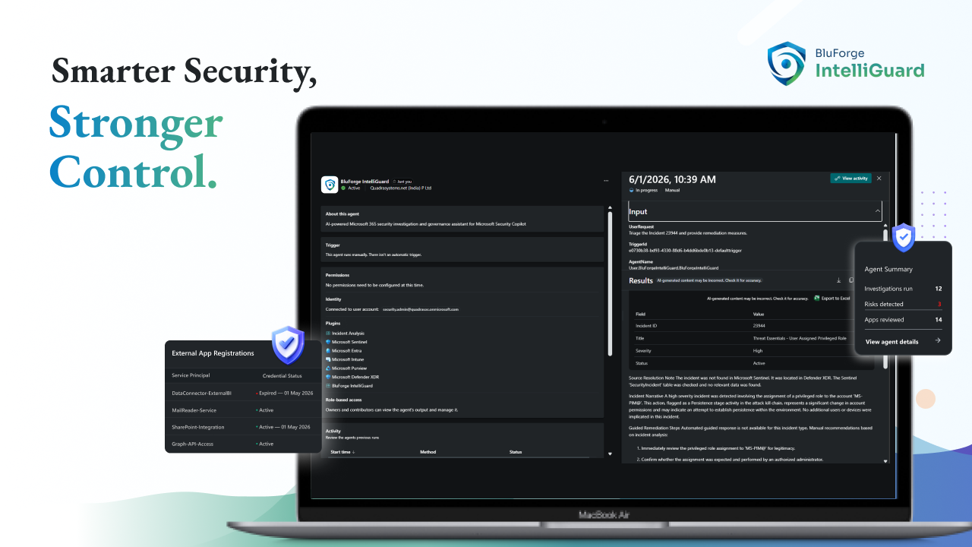Click the View activity button
This screenshot has width=972, height=547.
850,179
